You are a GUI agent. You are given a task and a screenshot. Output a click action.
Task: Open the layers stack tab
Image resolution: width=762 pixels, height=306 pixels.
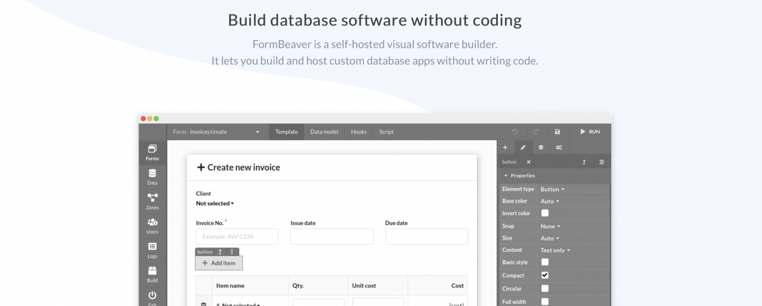click(x=541, y=147)
